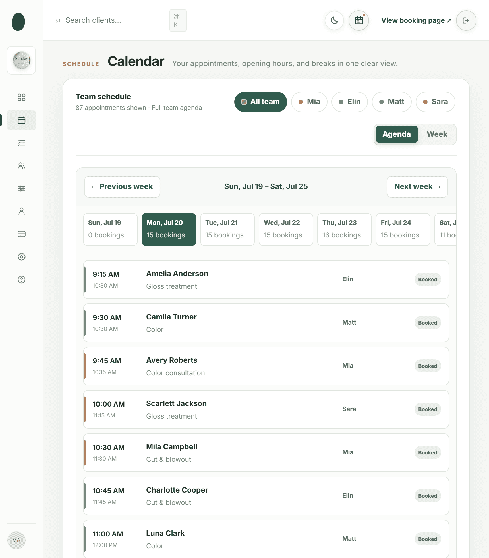Open the help question mark icon
Image resolution: width=489 pixels, height=558 pixels.
21,280
